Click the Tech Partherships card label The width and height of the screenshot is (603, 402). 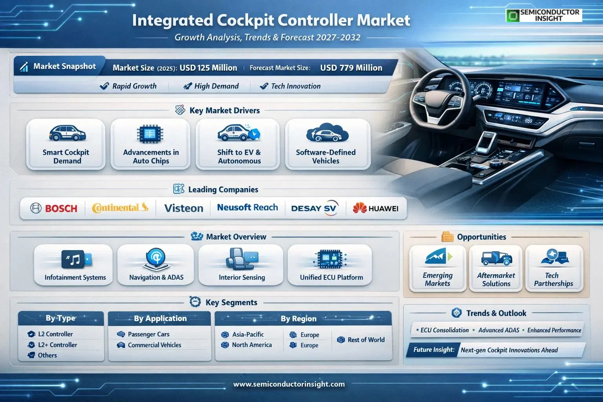coord(554,280)
